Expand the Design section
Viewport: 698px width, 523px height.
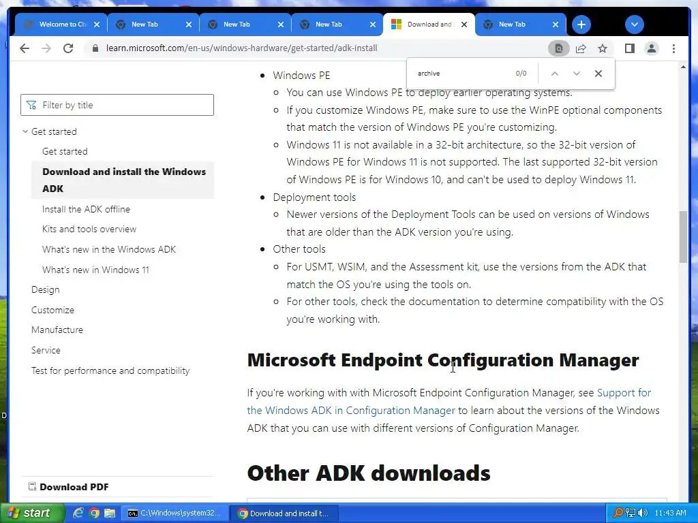coord(46,289)
